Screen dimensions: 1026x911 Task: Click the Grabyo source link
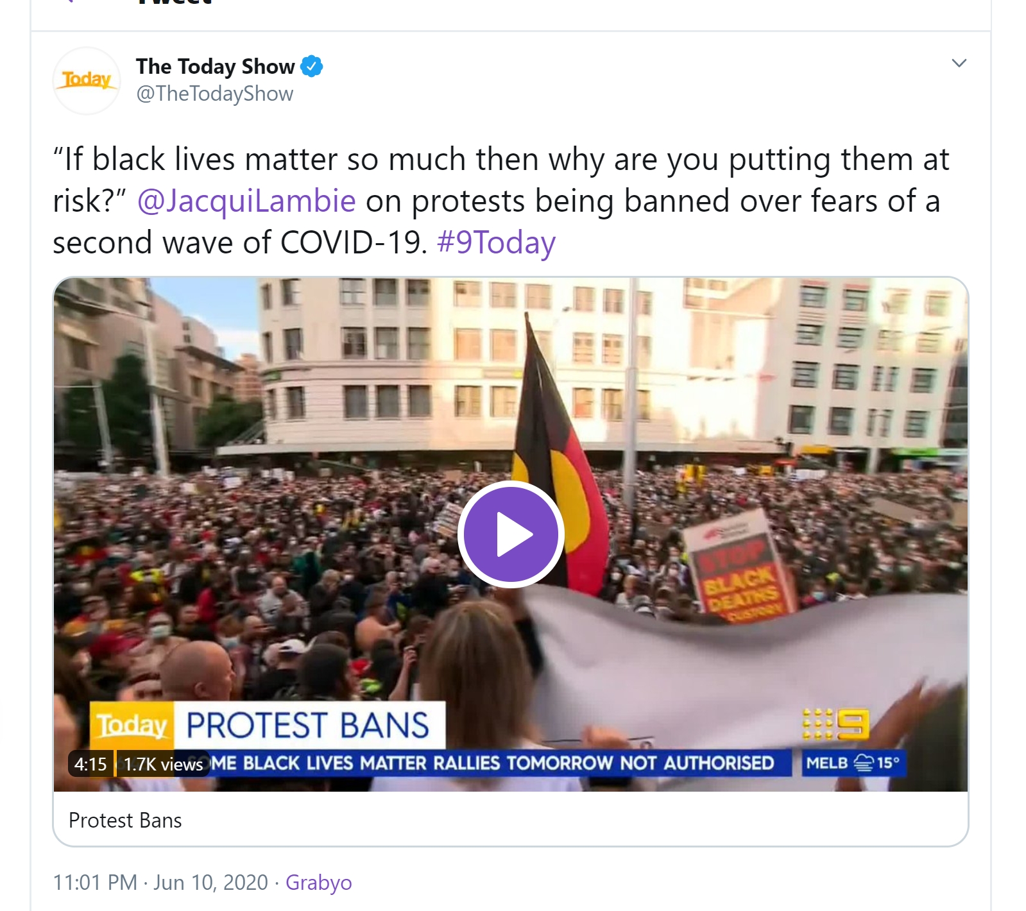pyautogui.click(x=318, y=883)
